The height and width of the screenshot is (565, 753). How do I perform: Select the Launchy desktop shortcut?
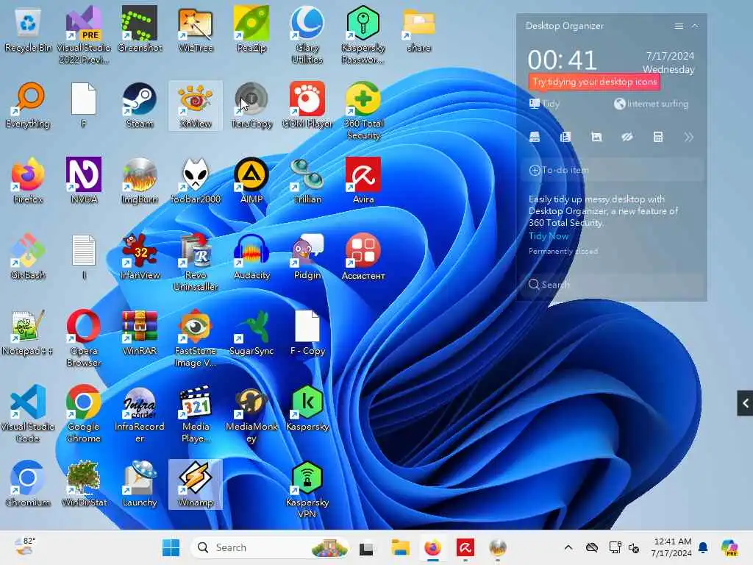[x=139, y=484]
